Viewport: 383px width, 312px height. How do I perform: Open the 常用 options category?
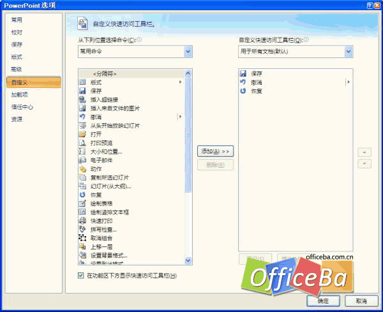click(x=17, y=20)
